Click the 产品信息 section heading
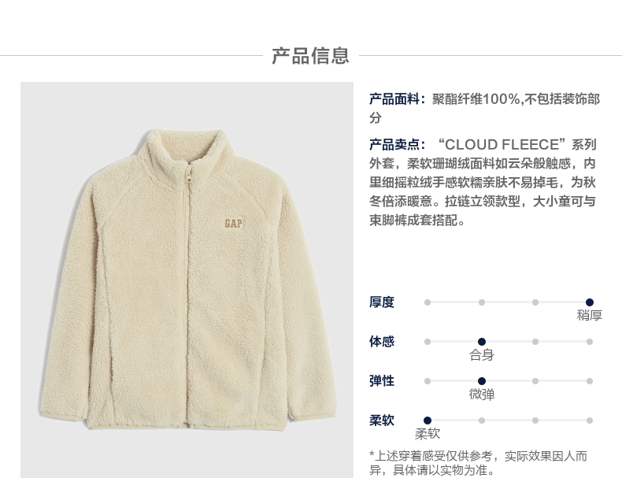This screenshot has width=622, height=478. [x=310, y=56]
